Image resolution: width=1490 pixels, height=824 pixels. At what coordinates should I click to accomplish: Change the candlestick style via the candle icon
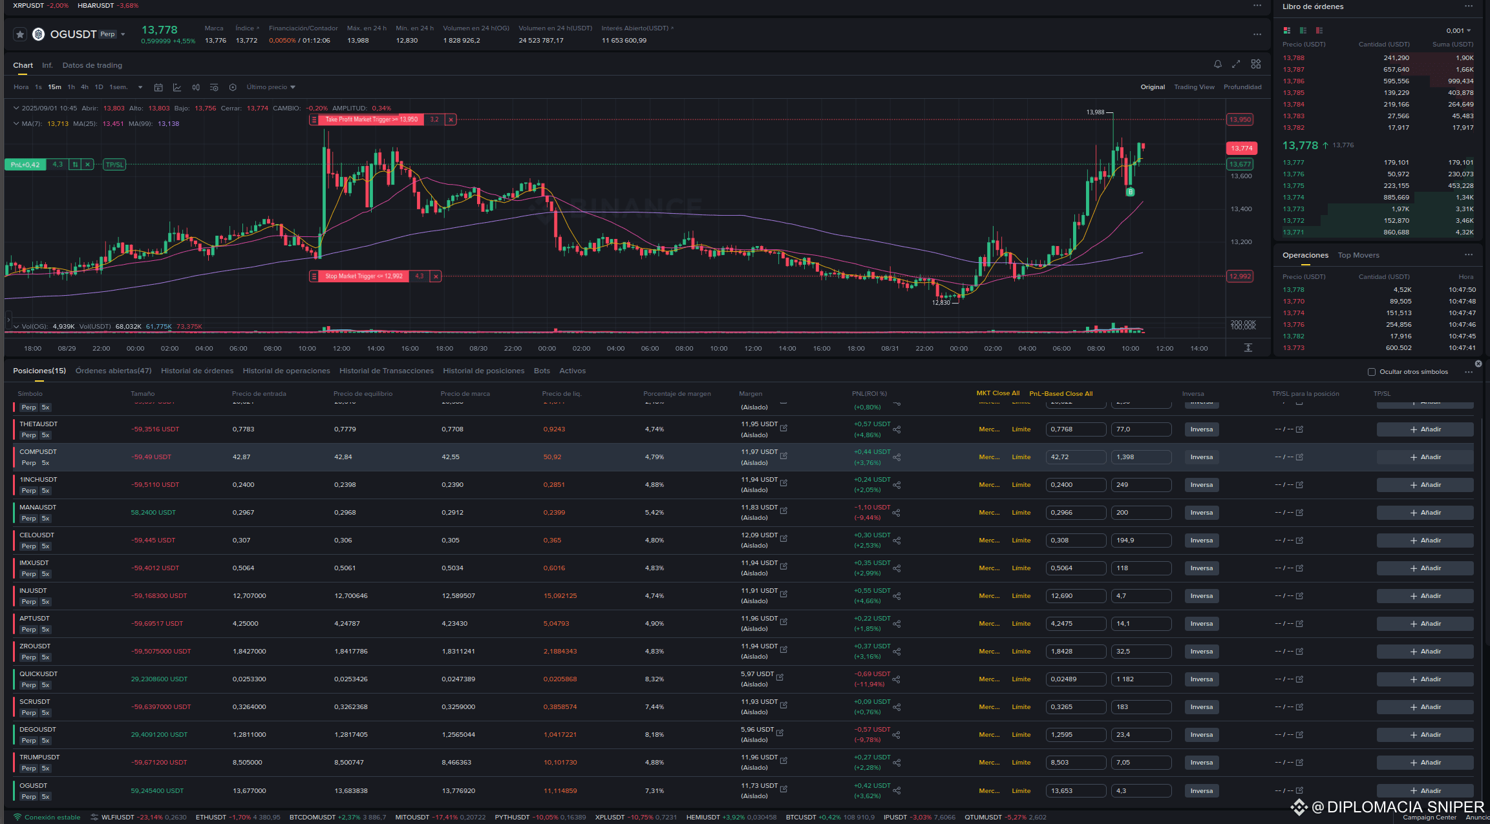tap(196, 87)
